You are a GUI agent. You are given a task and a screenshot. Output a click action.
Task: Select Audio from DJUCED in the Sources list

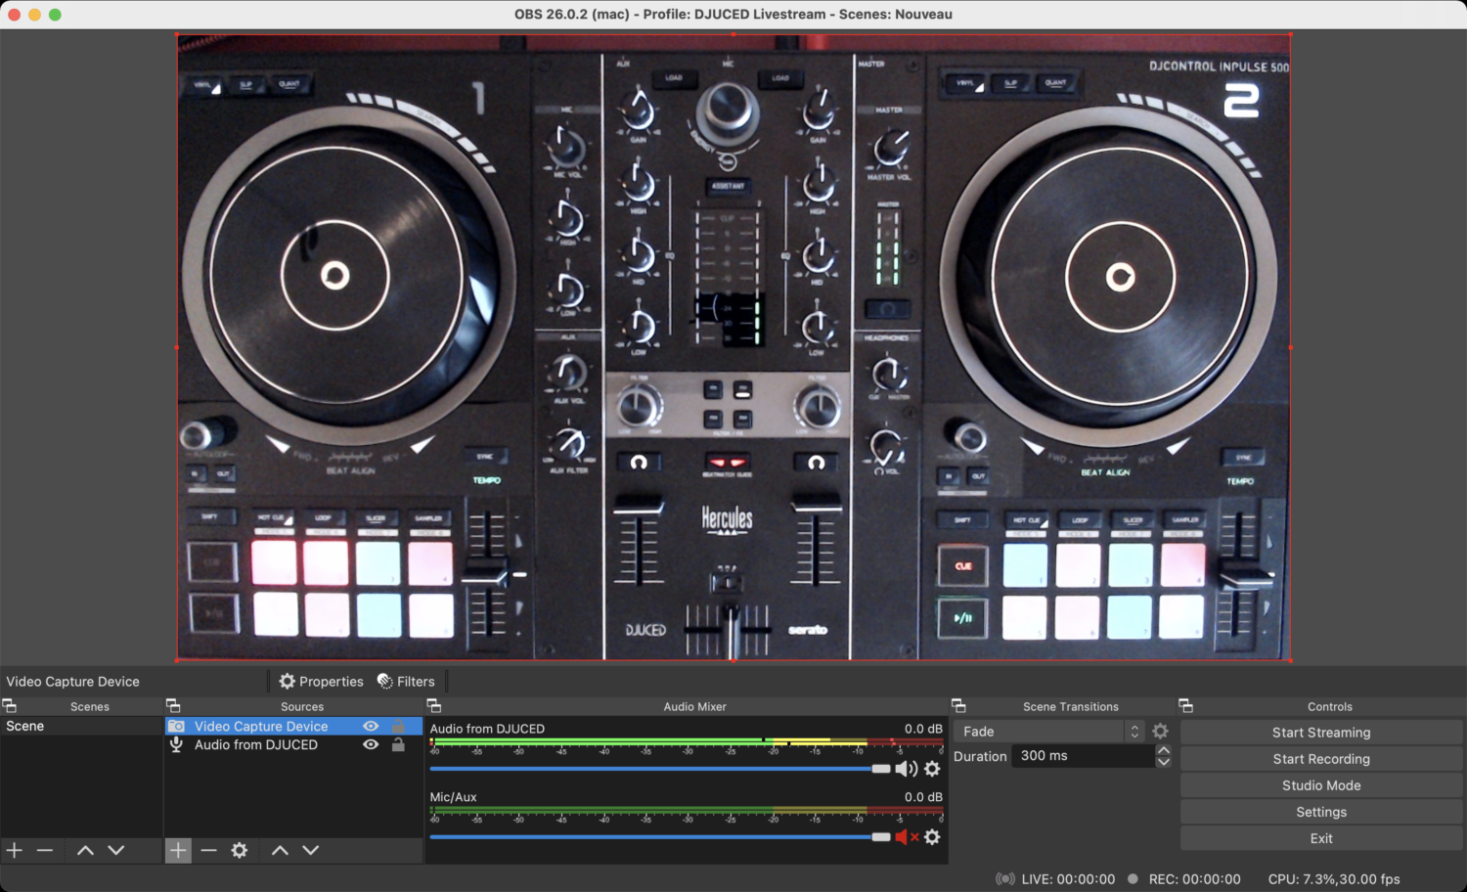pos(256,744)
